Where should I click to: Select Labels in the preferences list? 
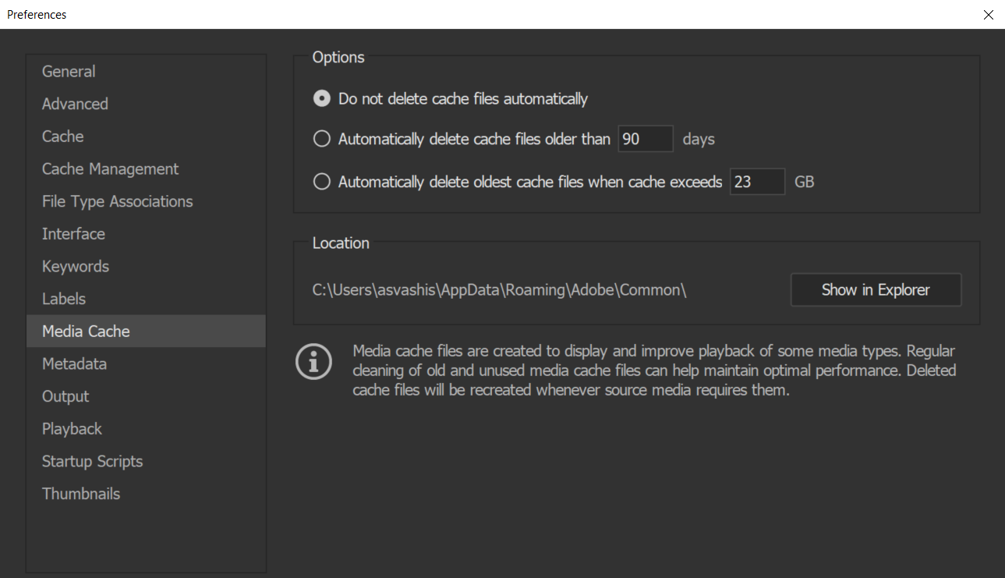(x=64, y=299)
